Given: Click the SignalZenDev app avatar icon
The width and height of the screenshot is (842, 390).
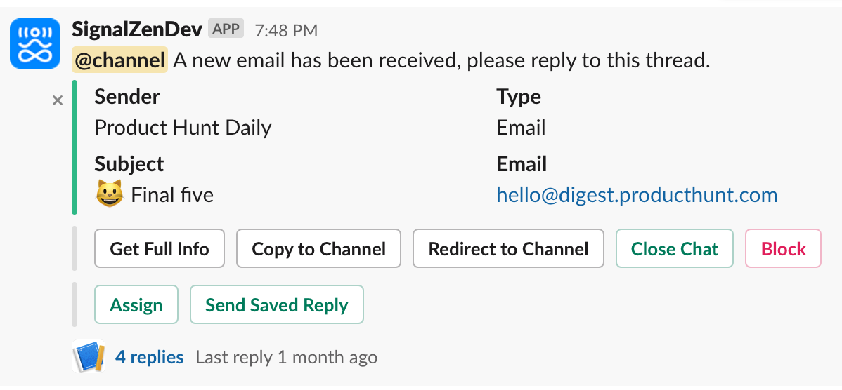Looking at the screenshot, I should click(x=36, y=43).
